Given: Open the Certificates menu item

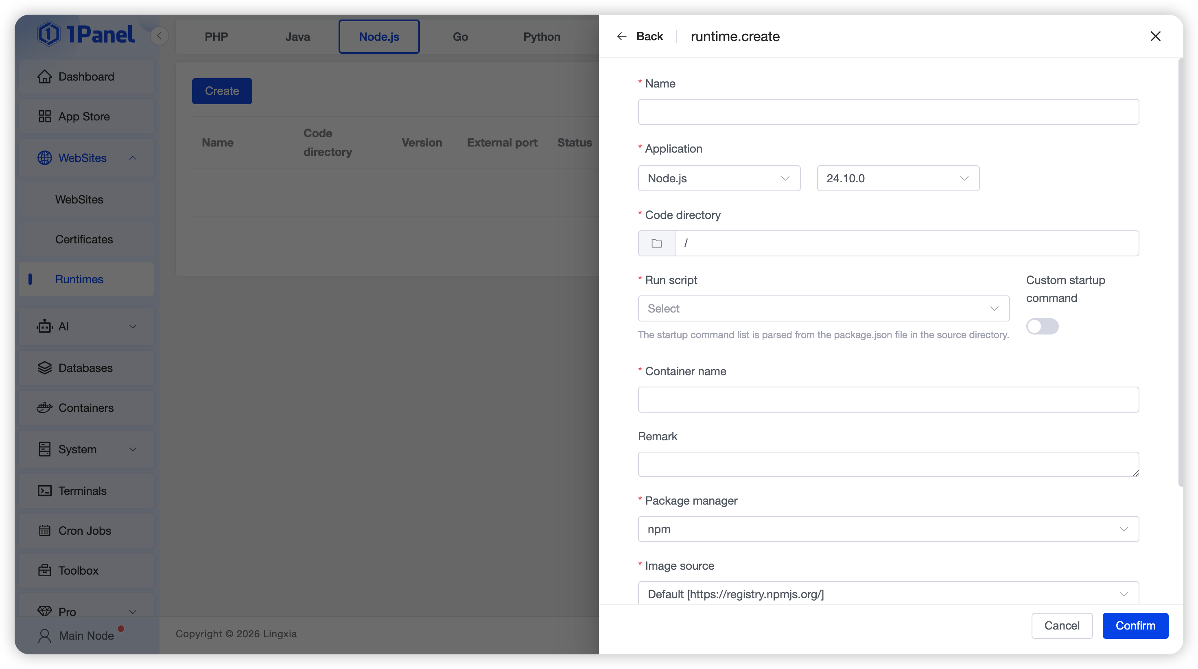Looking at the screenshot, I should (x=84, y=240).
